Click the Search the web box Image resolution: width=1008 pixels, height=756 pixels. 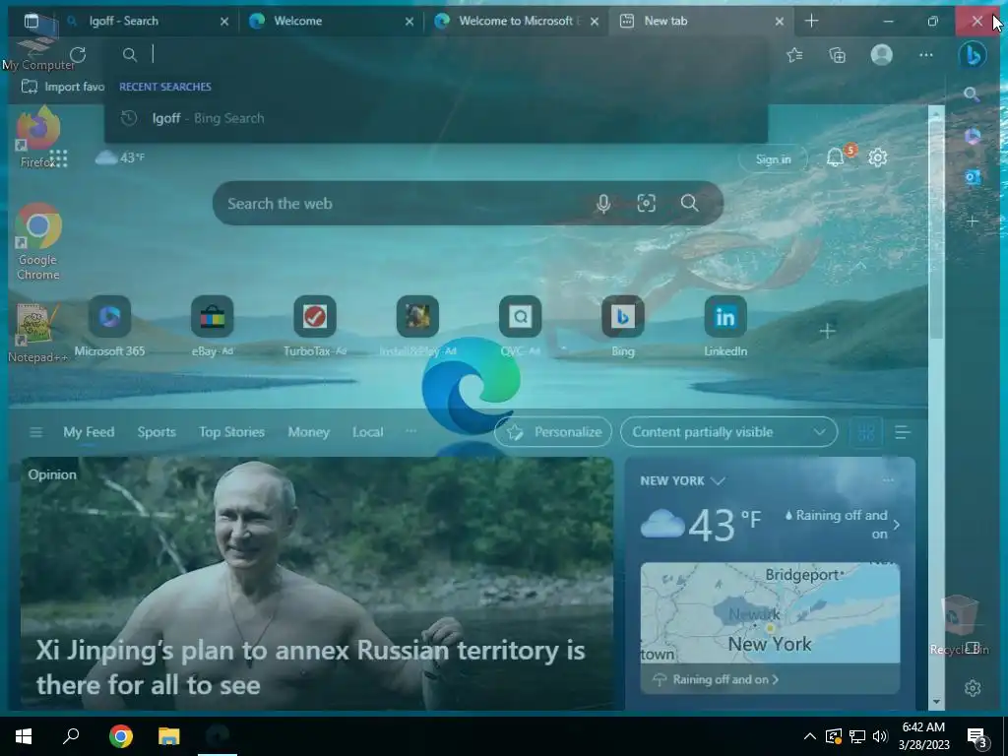468,203
